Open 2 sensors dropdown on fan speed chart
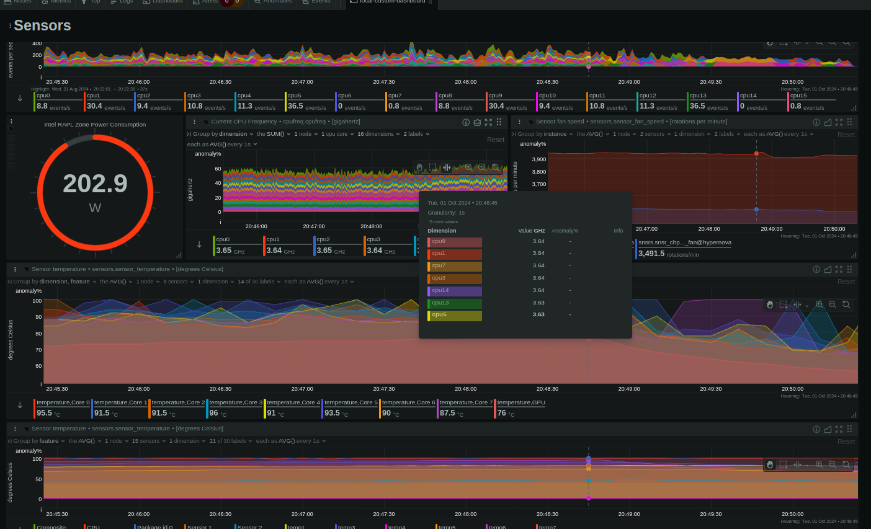 point(655,134)
